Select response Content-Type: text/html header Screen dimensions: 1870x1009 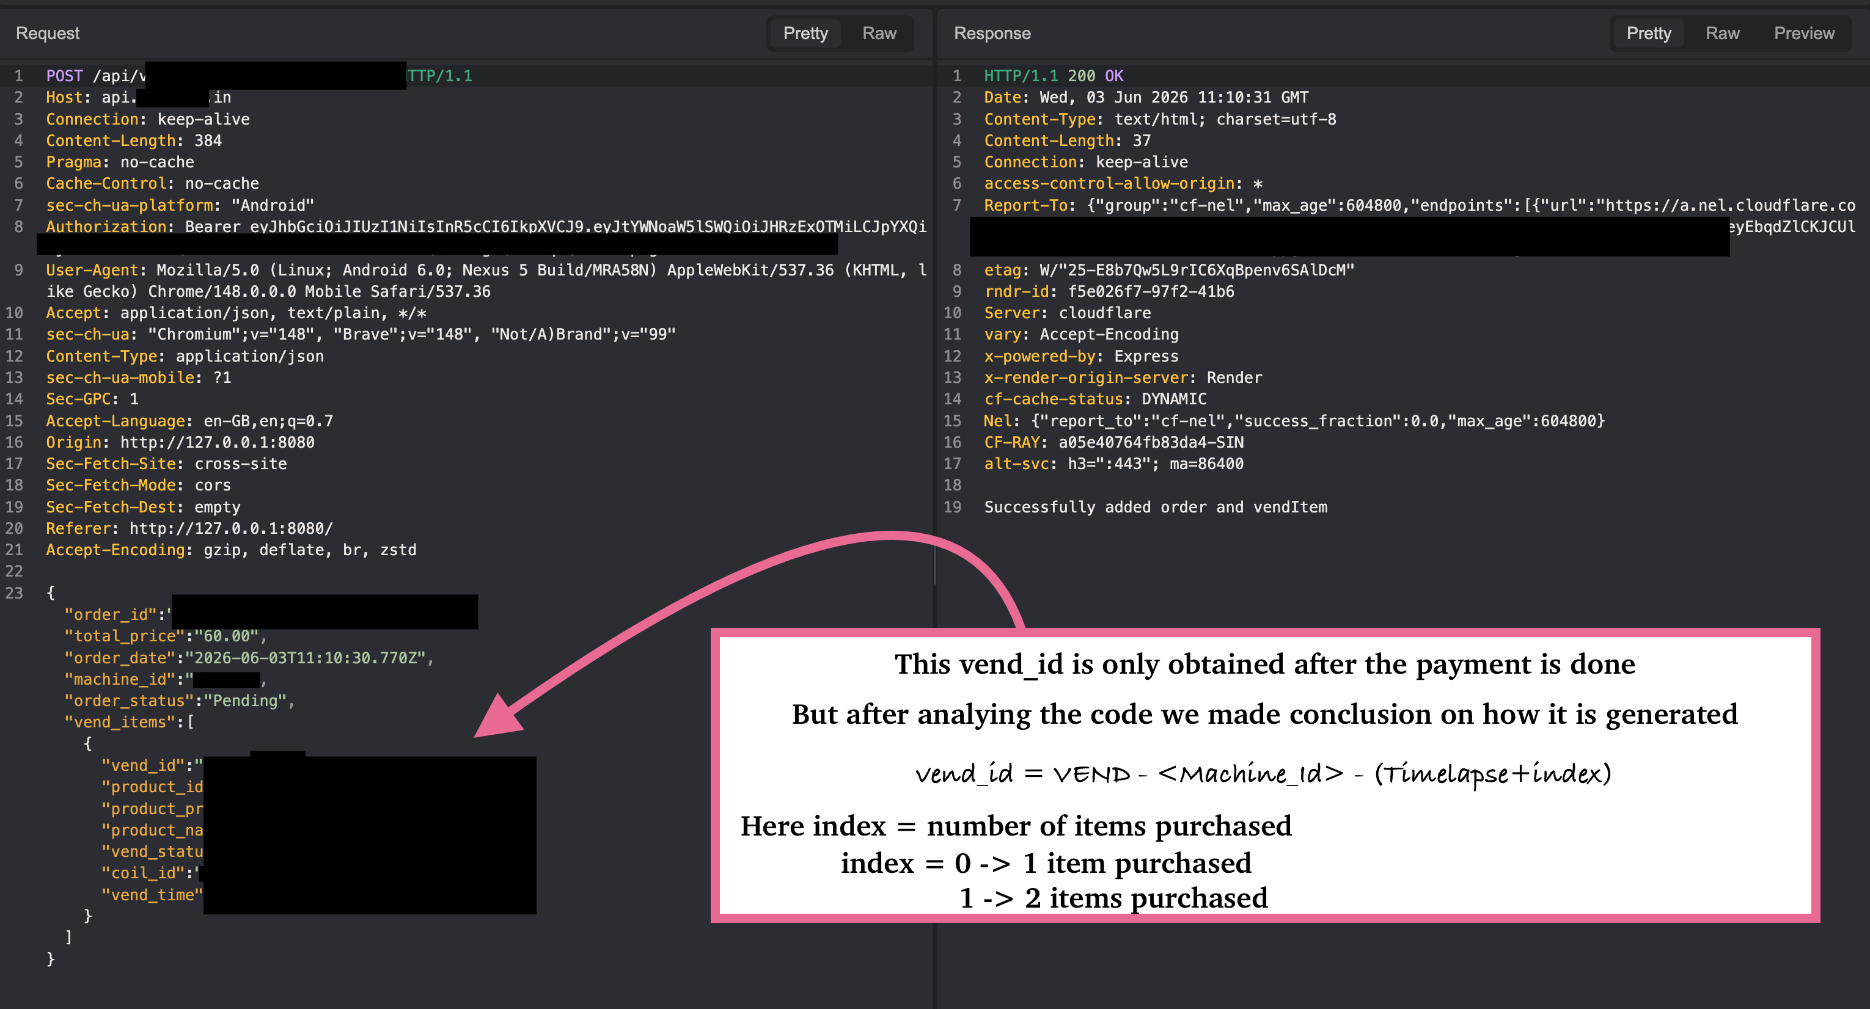point(1160,119)
